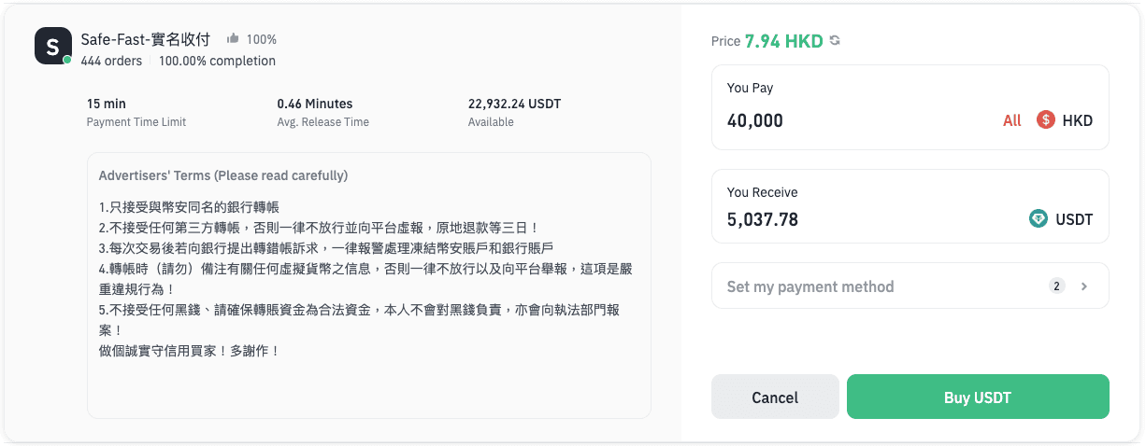Click the 100.00% completion text
The height and width of the screenshot is (446, 1146).
pos(217,61)
